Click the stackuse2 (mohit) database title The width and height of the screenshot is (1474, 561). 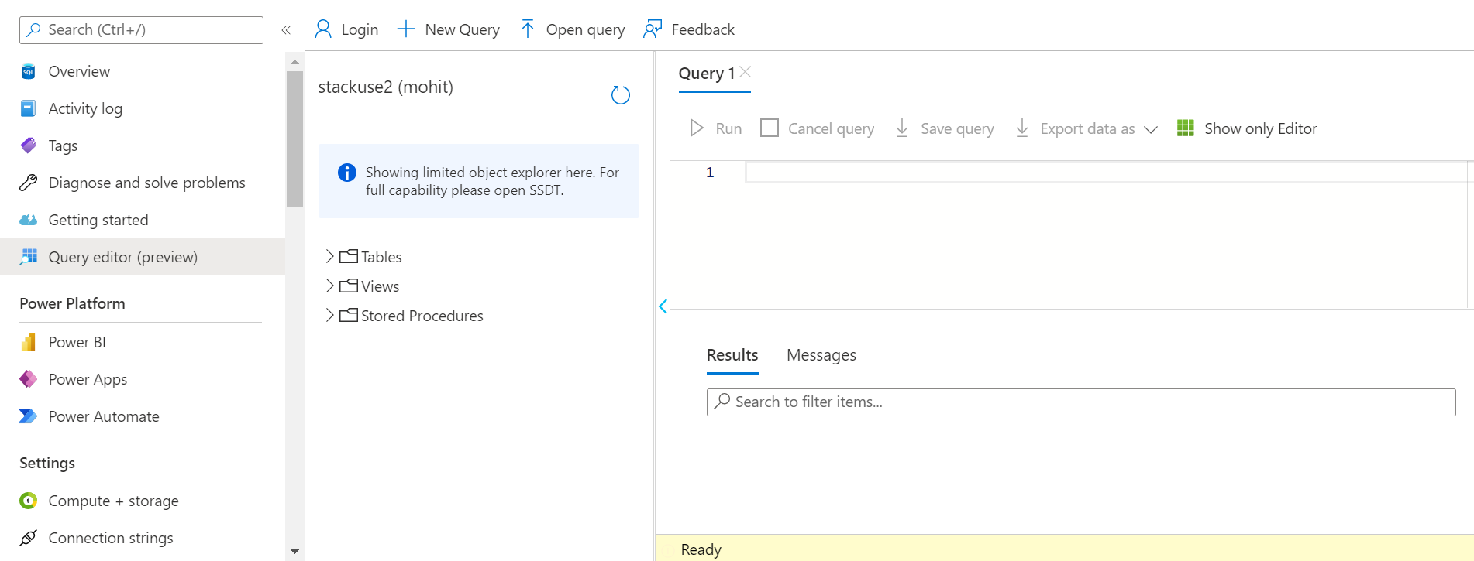[x=386, y=87]
